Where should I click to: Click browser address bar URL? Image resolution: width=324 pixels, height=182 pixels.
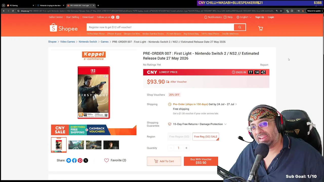[x=147, y=11]
